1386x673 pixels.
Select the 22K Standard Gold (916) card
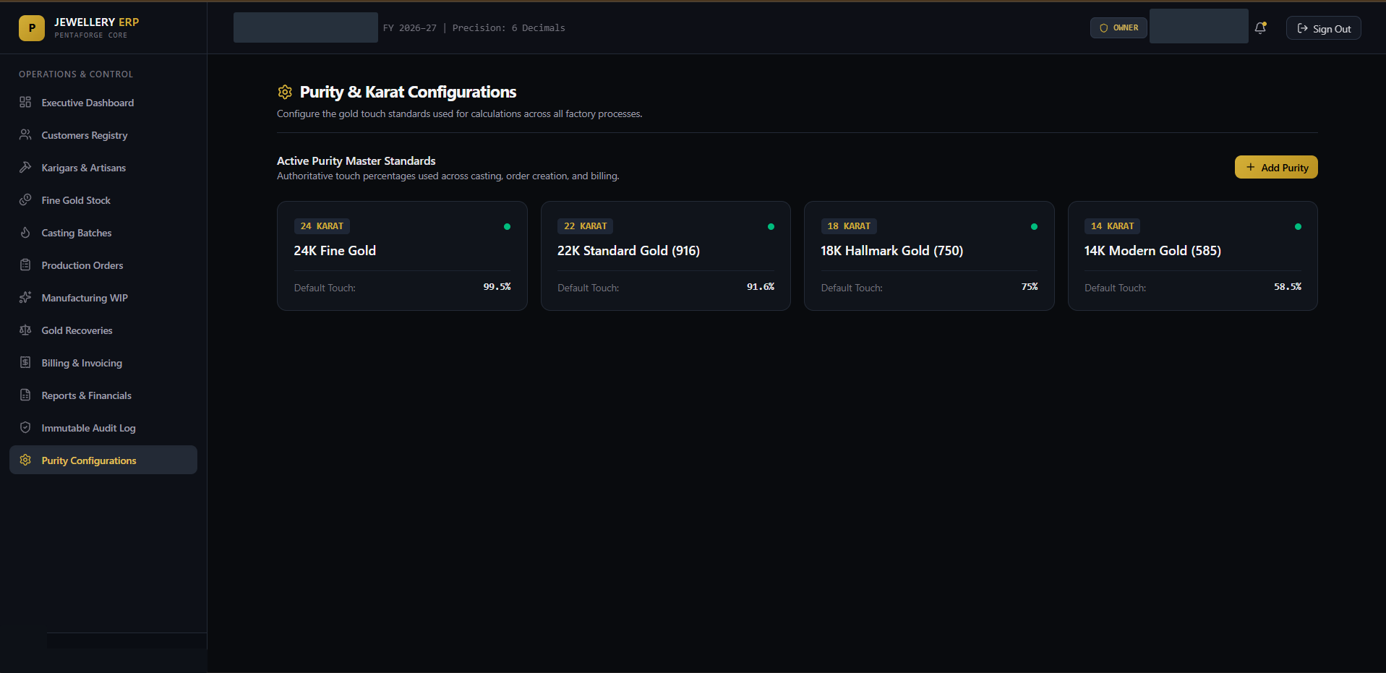tap(666, 256)
